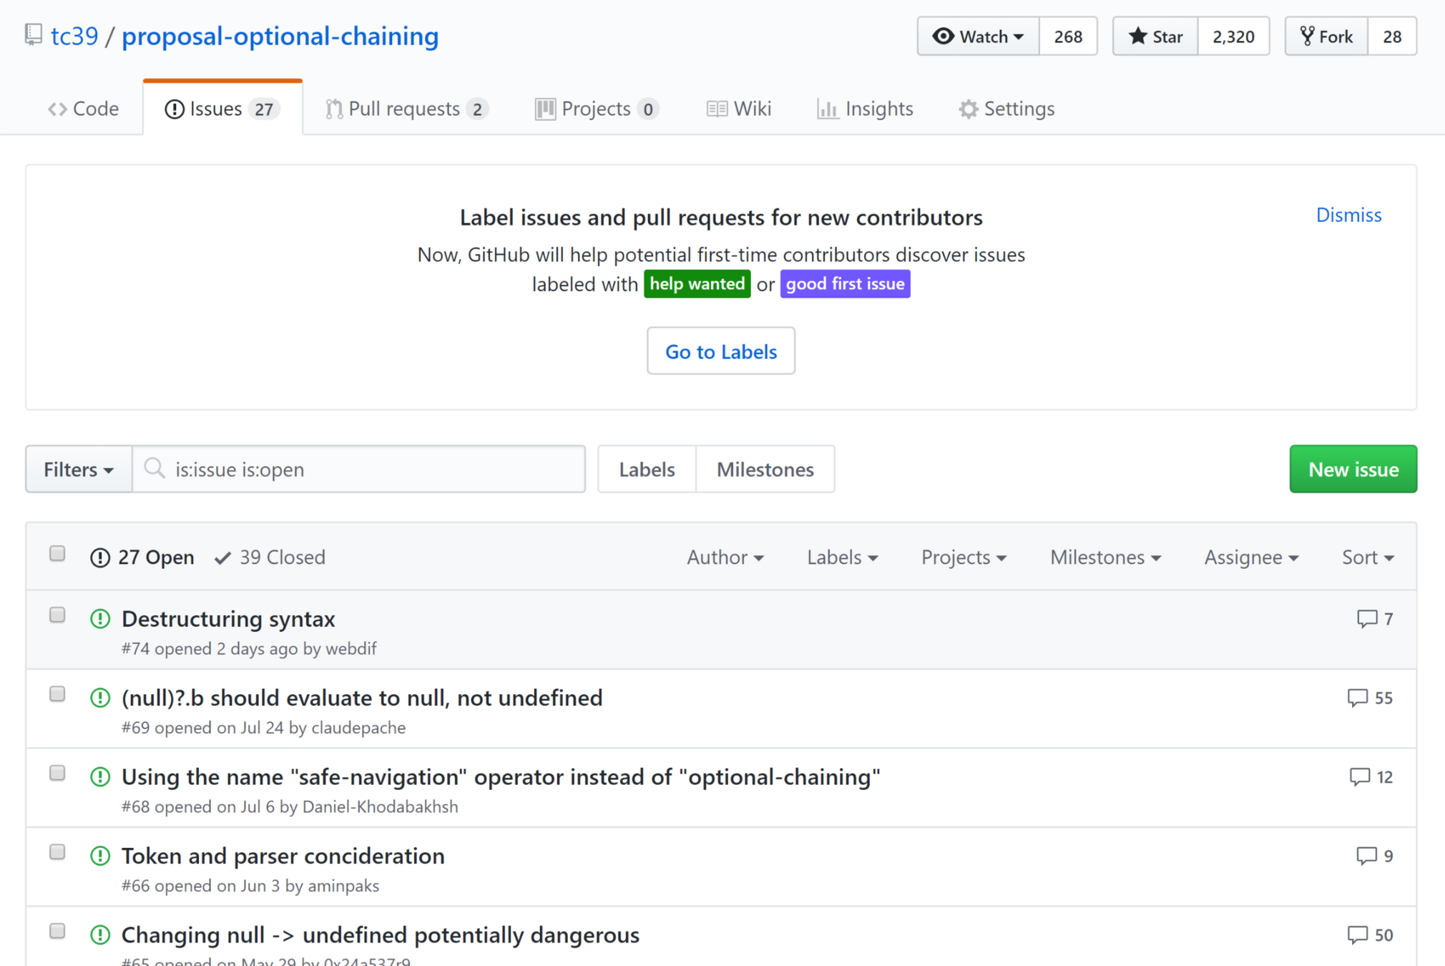
Task: Tick checkbox for safe-navigation operator issue
Action: click(57, 774)
